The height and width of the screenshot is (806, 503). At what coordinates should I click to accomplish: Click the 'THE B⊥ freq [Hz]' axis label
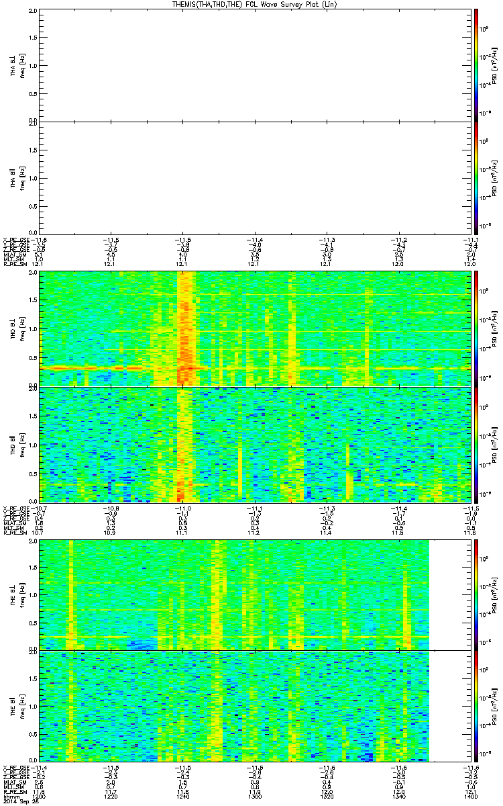pyautogui.click(x=16, y=594)
